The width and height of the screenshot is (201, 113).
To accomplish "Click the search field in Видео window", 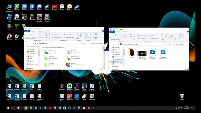I will 180,44.
